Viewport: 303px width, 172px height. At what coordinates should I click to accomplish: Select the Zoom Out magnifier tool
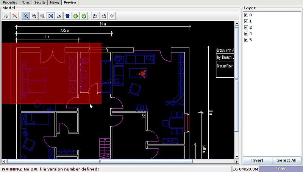pos(34,16)
